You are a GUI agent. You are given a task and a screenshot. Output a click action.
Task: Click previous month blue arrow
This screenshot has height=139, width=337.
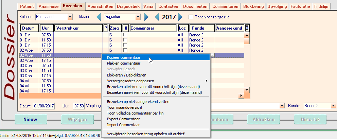pos(99,17)
